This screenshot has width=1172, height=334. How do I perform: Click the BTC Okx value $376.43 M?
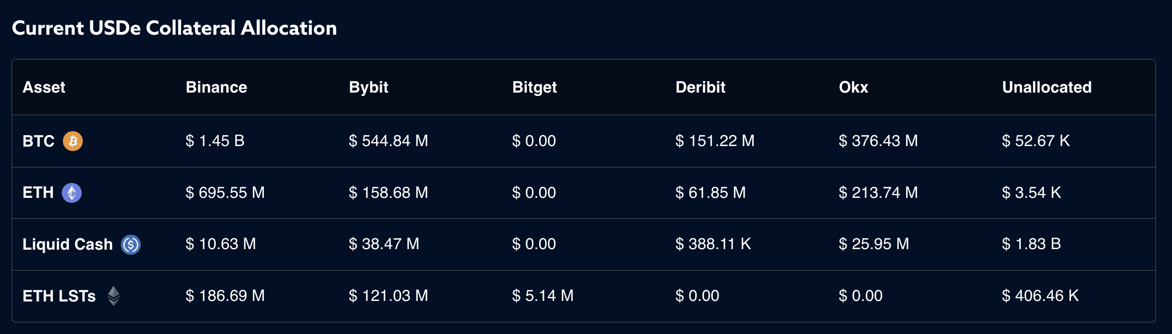pos(878,141)
